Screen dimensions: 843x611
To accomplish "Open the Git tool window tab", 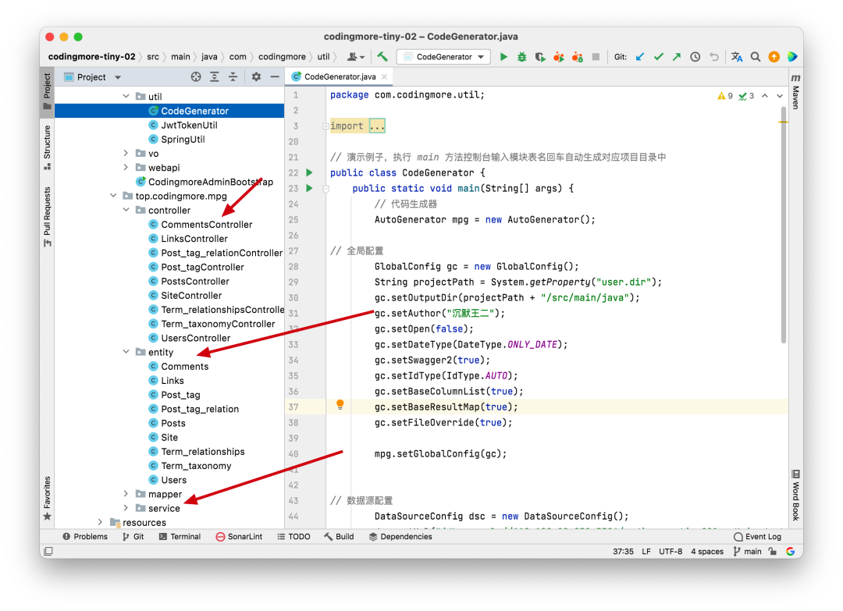I will (133, 536).
